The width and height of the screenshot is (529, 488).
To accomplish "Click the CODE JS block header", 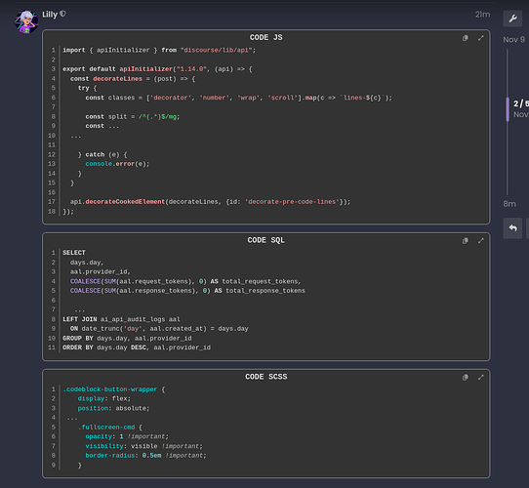I will 265,37.
